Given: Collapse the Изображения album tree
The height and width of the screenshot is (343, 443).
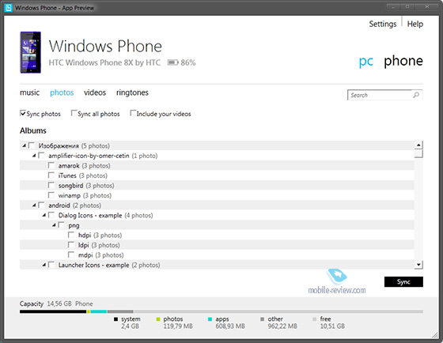Looking at the screenshot, I should point(25,145).
